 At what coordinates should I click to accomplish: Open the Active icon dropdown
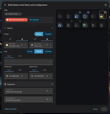(25, 76)
